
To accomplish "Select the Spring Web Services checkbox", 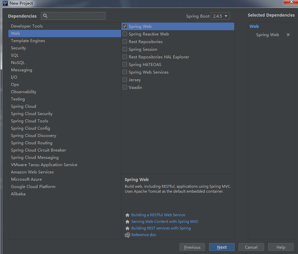I will click(x=125, y=72).
